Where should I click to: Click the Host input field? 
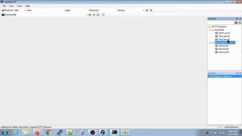tap(48, 10)
